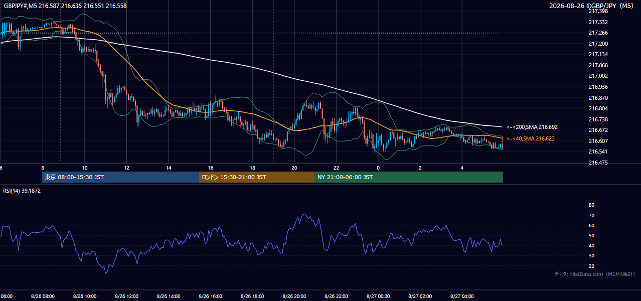The height and width of the screenshot is (301, 641).
Task: Click the RSI(14) 39.1872 indicator label
Action: click(x=22, y=191)
